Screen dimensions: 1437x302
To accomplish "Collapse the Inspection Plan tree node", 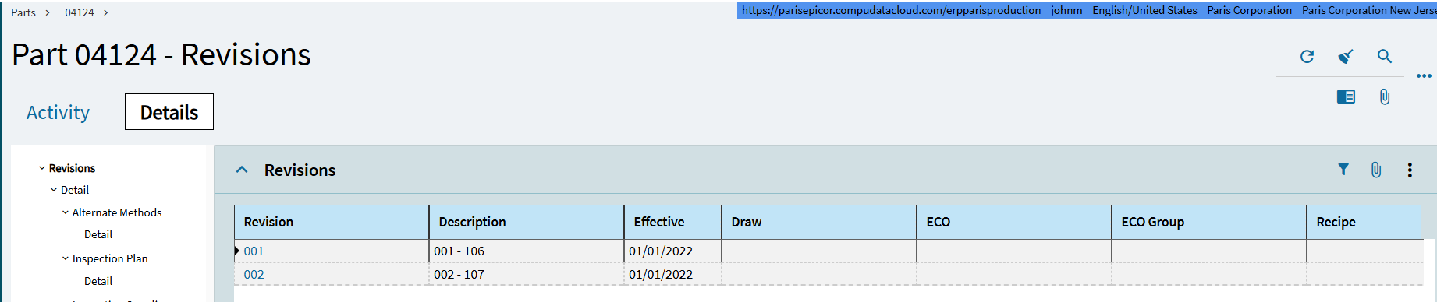I will (x=66, y=258).
